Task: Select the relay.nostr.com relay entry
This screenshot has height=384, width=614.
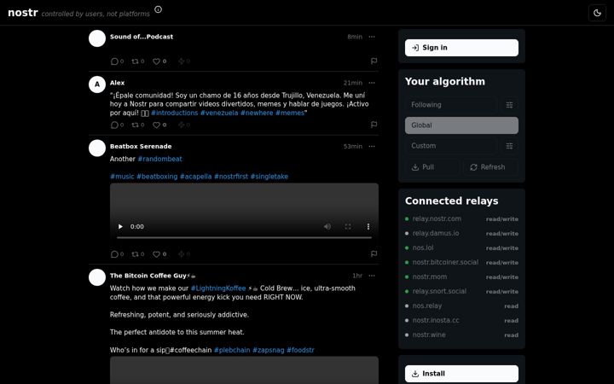Action: click(x=461, y=219)
